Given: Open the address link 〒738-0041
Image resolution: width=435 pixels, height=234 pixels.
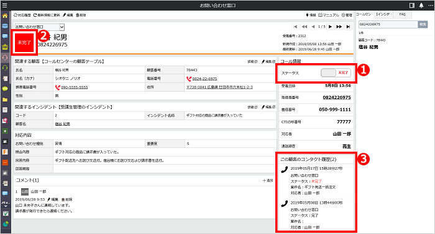Looking at the screenshot, I should [x=219, y=87].
